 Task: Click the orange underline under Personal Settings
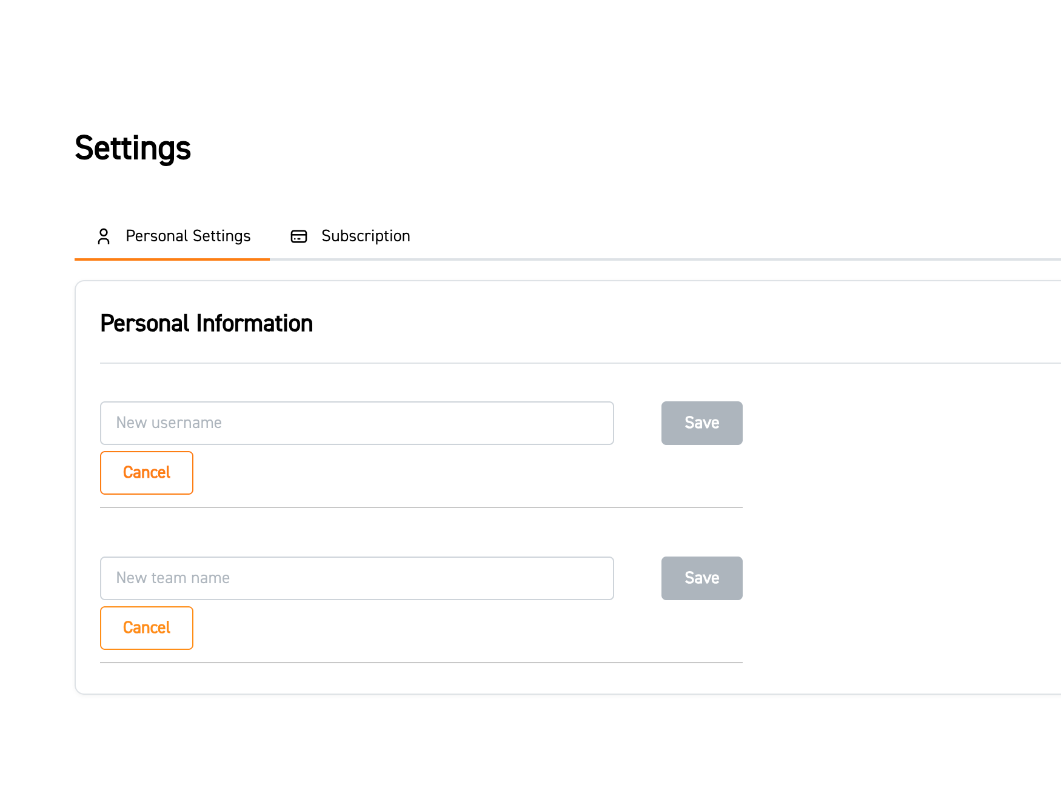(x=172, y=259)
